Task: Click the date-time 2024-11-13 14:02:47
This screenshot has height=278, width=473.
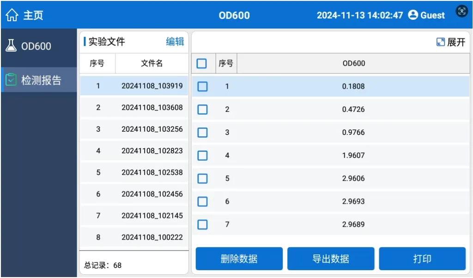Action: (x=359, y=15)
